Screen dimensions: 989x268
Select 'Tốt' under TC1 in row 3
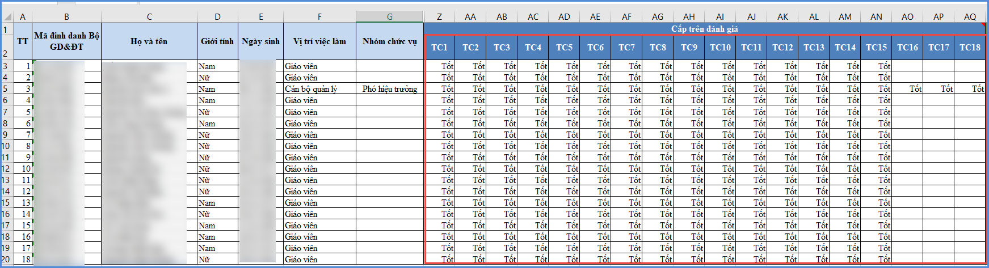pyautogui.click(x=439, y=66)
